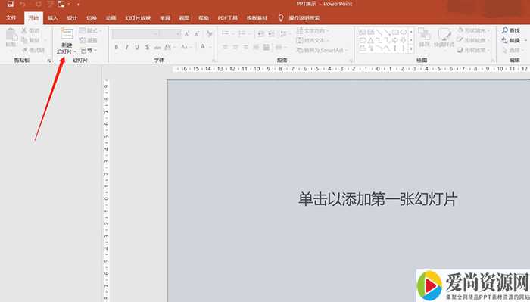Click the 操作说明搜索 Tell Me search box
This screenshot has width=530, height=302.
coord(304,18)
